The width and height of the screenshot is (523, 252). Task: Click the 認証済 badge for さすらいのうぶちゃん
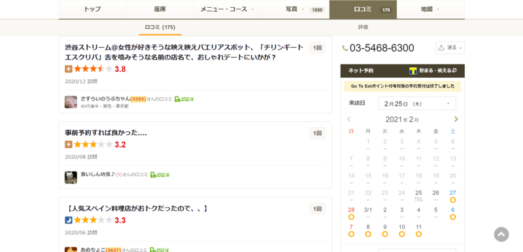(x=184, y=99)
